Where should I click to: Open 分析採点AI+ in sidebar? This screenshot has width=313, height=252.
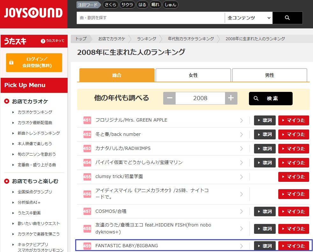tap(29, 203)
